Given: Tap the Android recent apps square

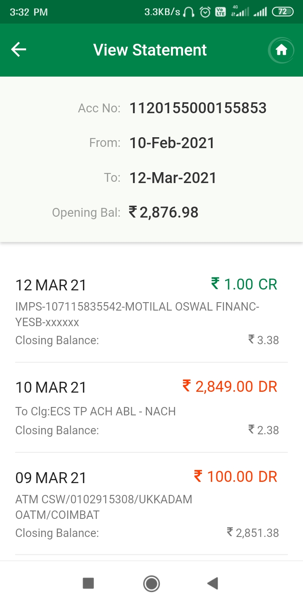Looking at the screenshot, I should coord(88,583).
